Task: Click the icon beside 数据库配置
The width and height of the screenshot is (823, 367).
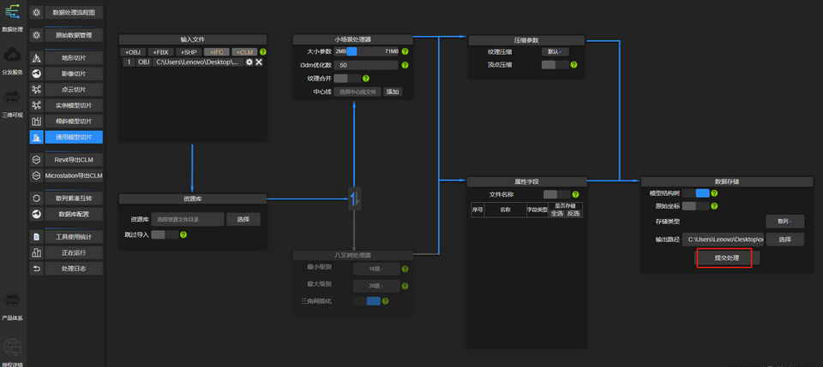Action: point(36,214)
